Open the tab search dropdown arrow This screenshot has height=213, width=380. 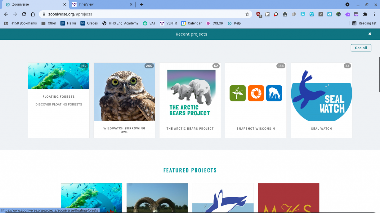[x=347, y=4]
